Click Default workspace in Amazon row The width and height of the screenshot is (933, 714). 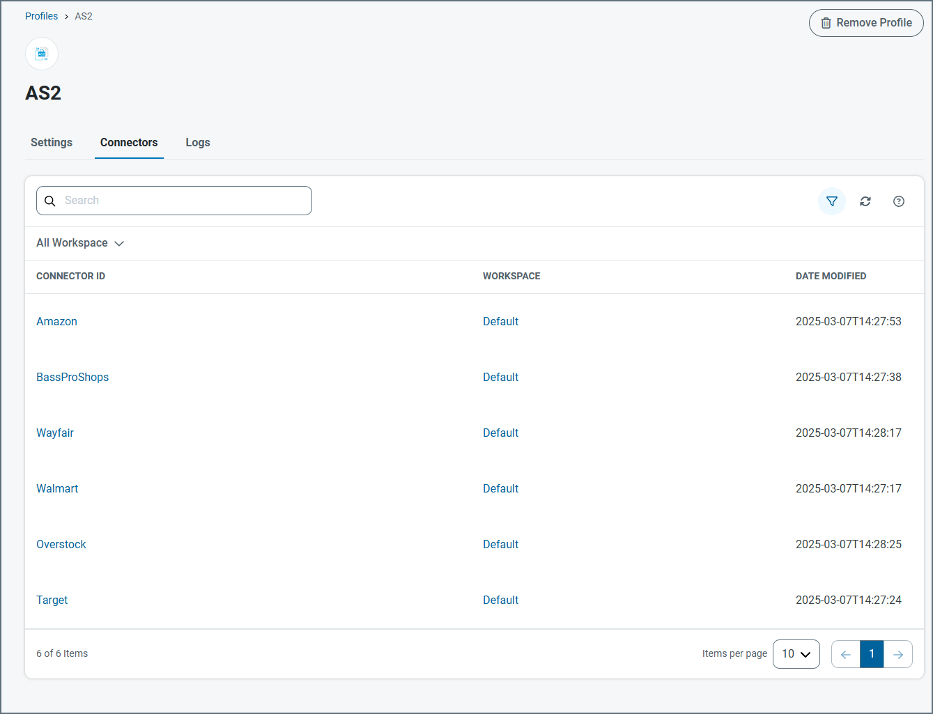coord(500,321)
